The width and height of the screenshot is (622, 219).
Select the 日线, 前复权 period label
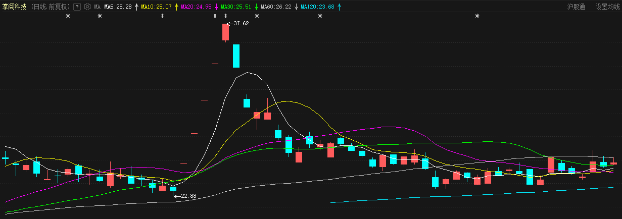pos(51,7)
